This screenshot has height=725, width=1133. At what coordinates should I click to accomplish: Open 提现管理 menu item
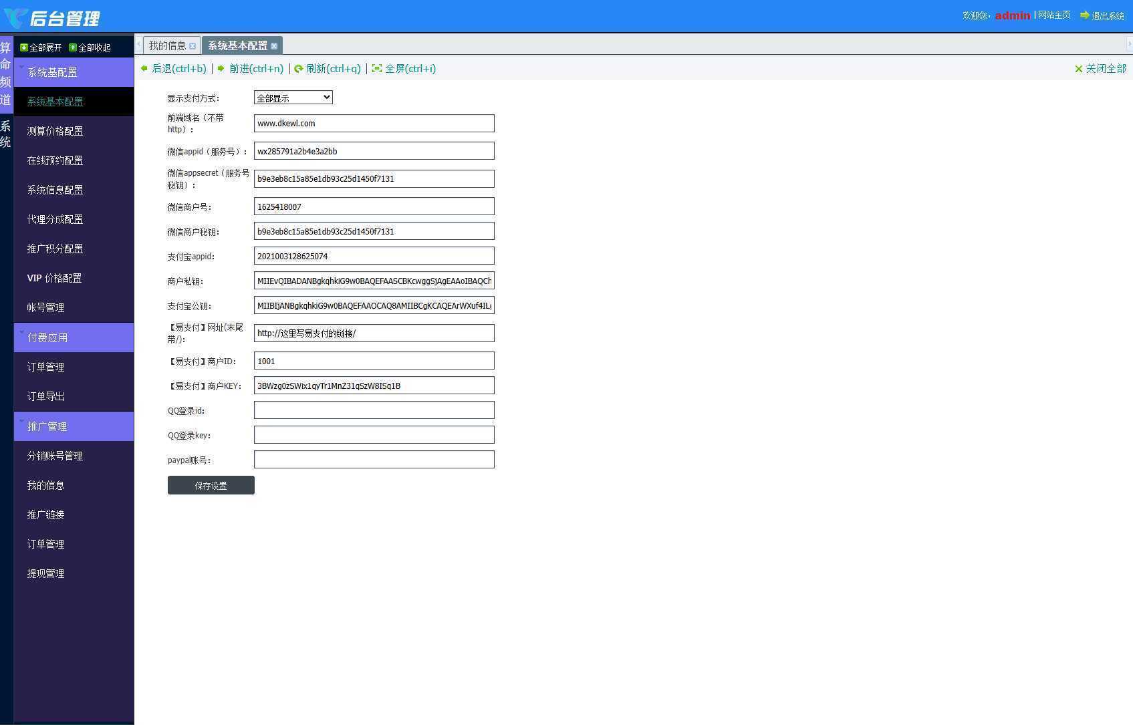(x=74, y=573)
